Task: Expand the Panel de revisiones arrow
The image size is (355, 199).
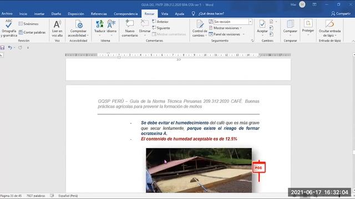Action: [244, 34]
